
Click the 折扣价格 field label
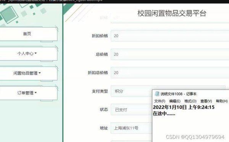click(x=100, y=36)
